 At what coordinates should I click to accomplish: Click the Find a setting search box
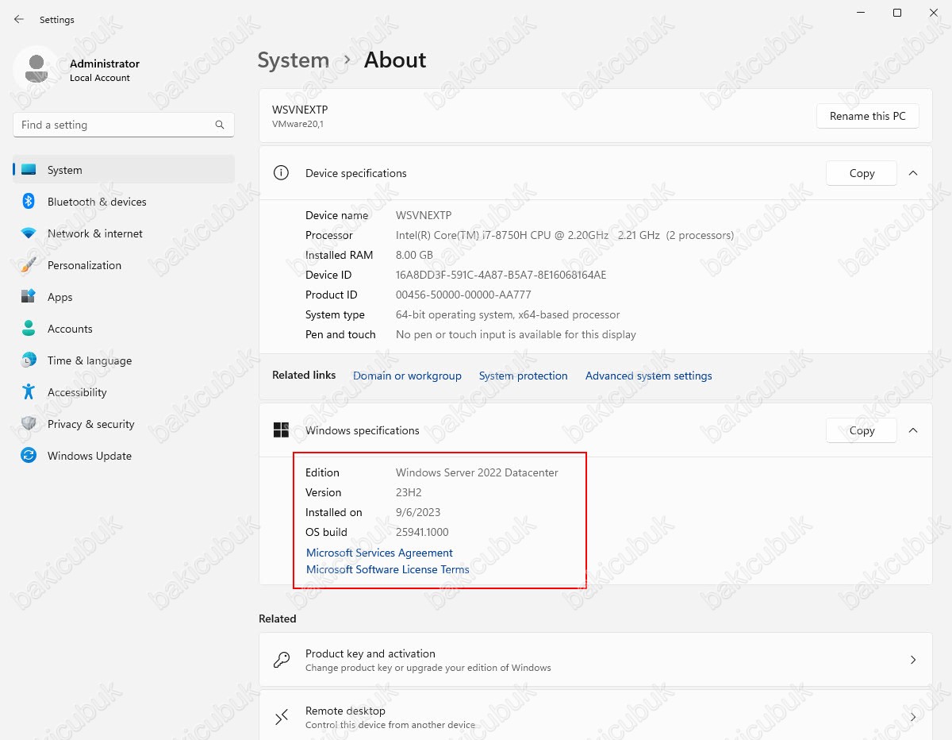pos(124,125)
